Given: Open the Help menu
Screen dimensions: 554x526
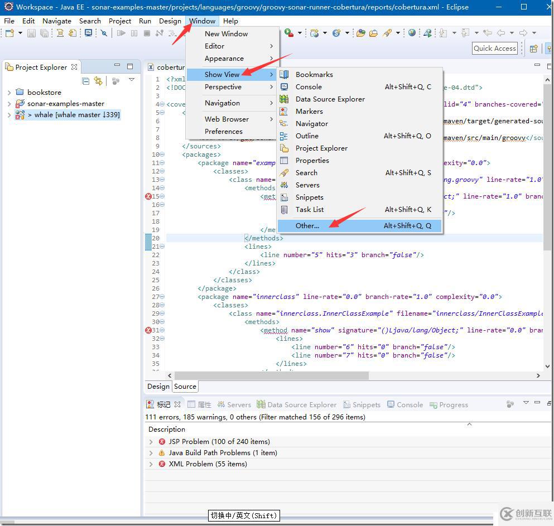Looking at the screenshot, I should [x=230, y=21].
